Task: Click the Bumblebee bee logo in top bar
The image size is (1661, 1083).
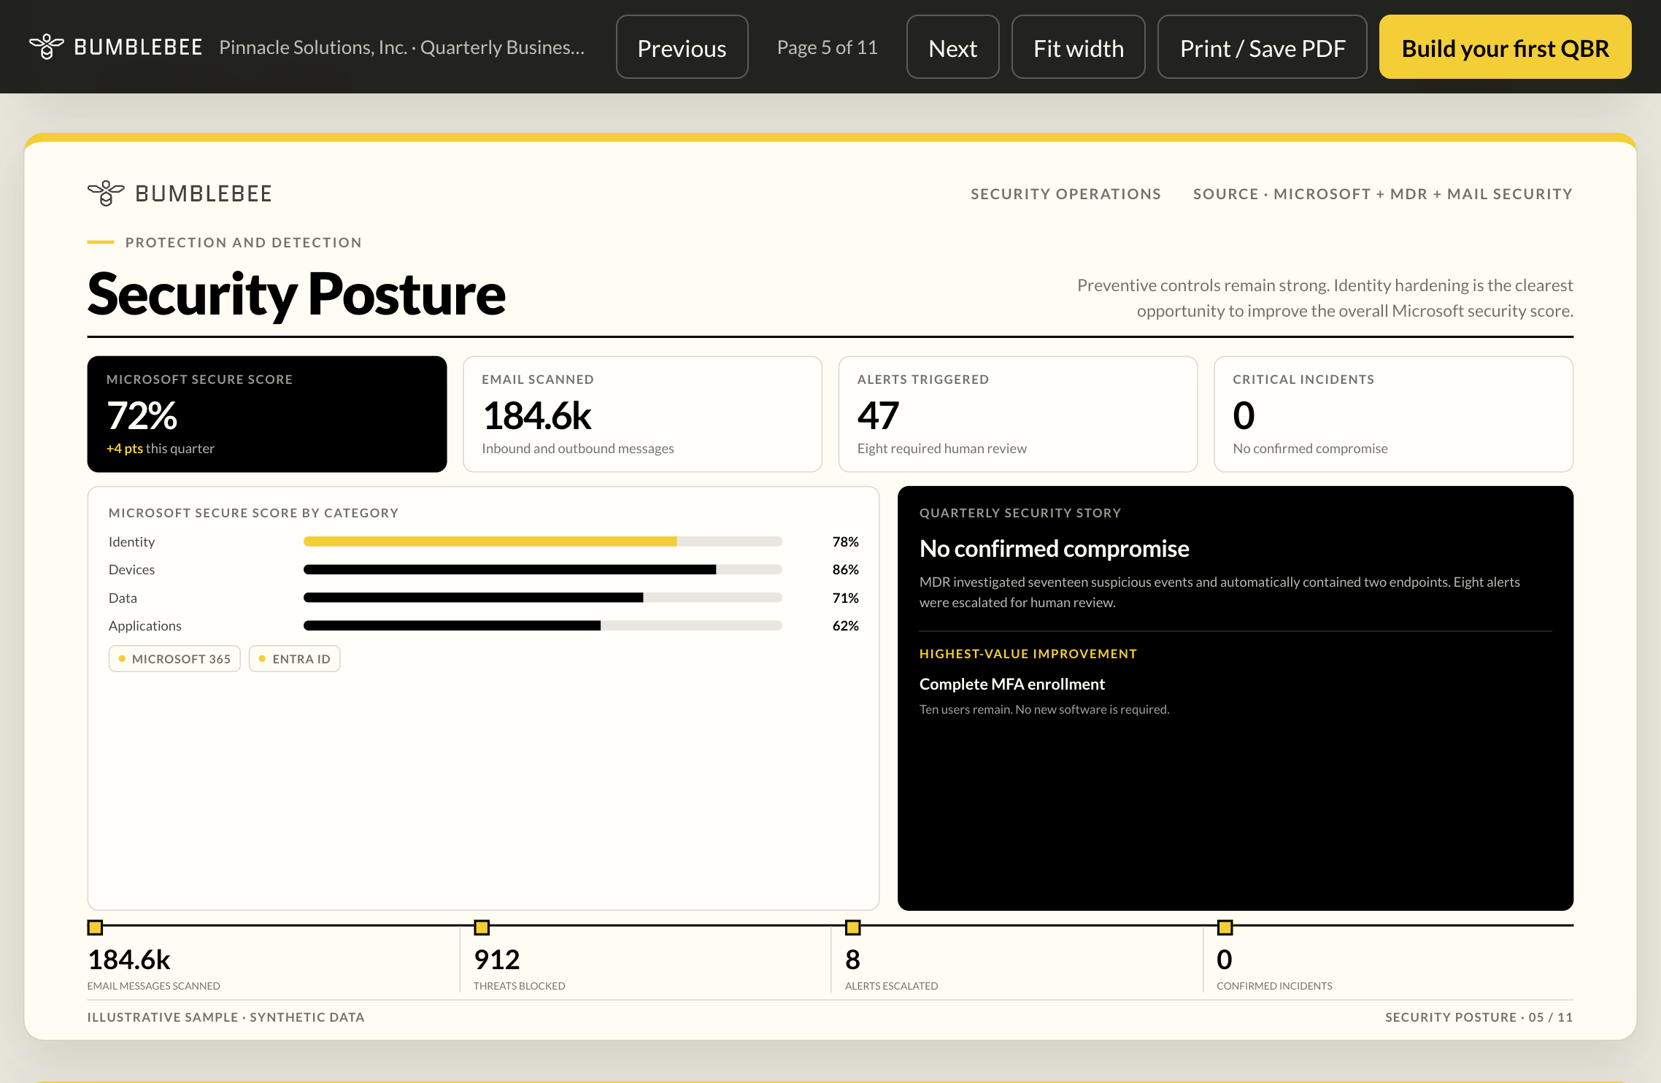Action: click(x=47, y=47)
